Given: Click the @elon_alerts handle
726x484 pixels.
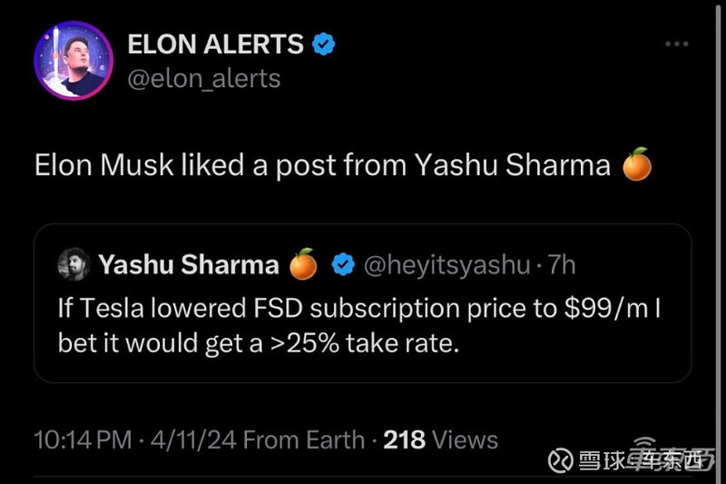Looking at the screenshot, I should [x=204, y=78].
